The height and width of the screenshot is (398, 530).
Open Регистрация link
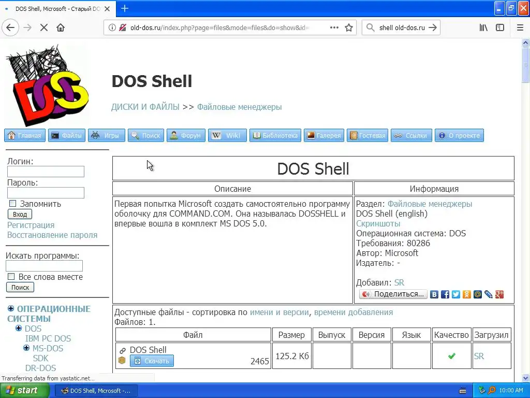pyautogui.click(x=31, y=225)
